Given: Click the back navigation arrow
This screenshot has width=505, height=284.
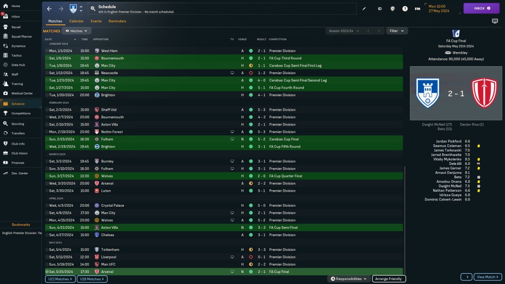Looking at the screenshot, I should pos(49,9).
